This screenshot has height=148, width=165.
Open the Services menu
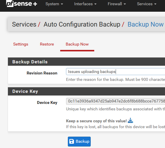tap(147, 4)
